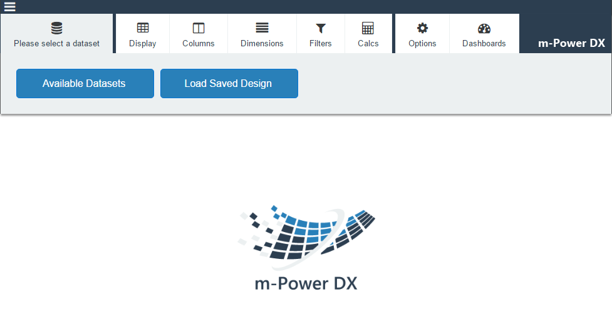The height and width of the screenshot is (329, 612).
Task: Click the Load Saved Design button
Action: [x=229, y=83]
